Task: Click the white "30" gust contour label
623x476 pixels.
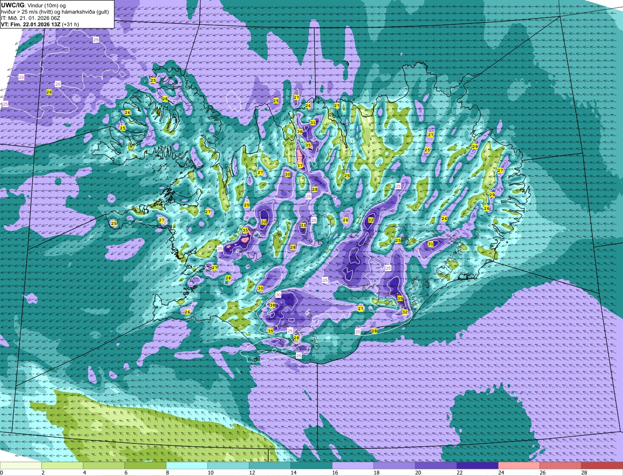Action: [278, 295]
